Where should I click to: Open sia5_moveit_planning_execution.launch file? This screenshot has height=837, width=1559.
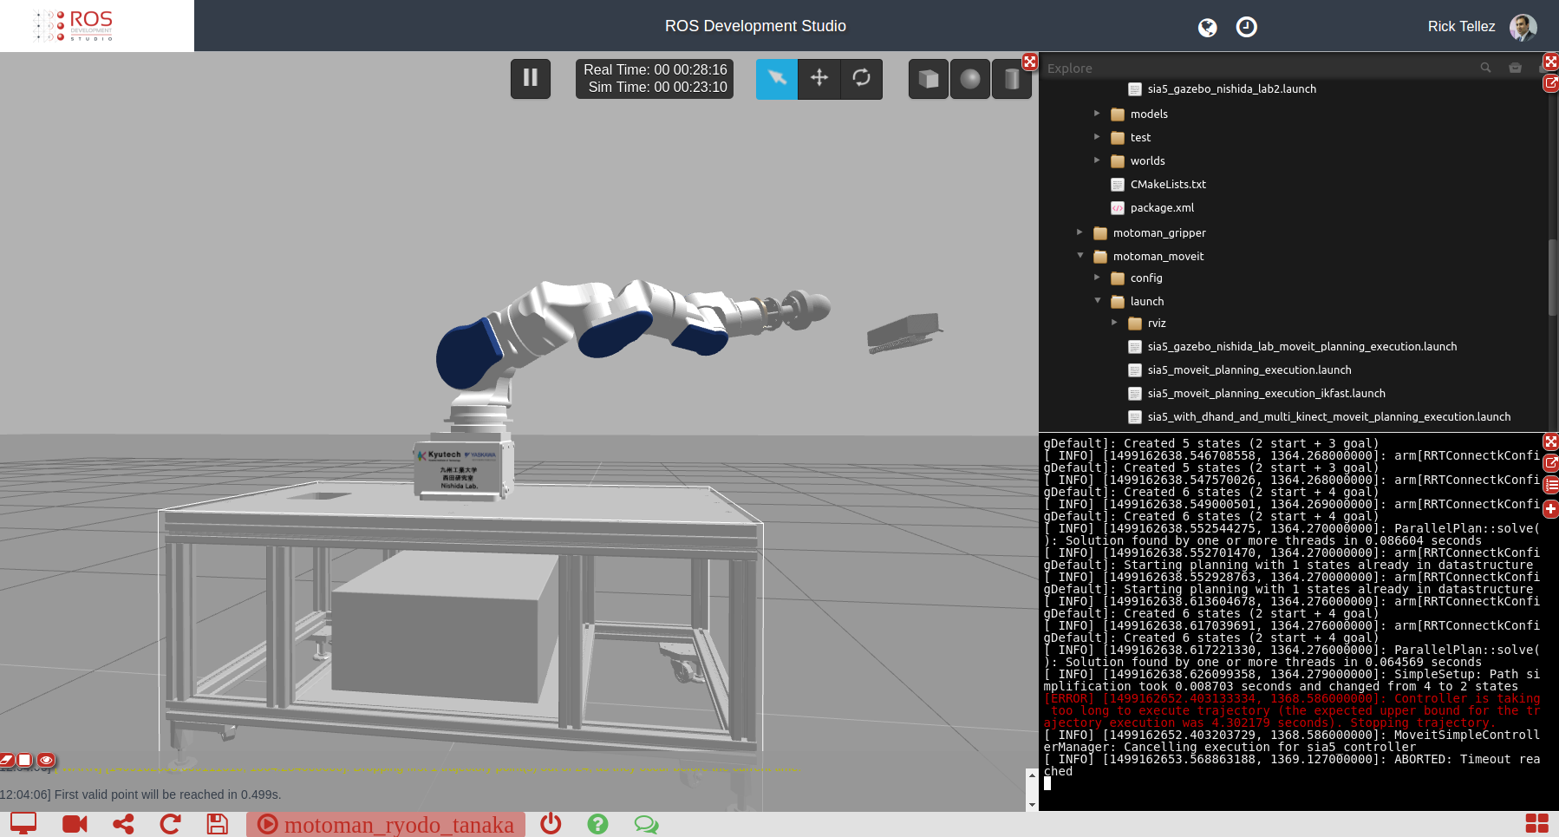tap(1249, 370)
